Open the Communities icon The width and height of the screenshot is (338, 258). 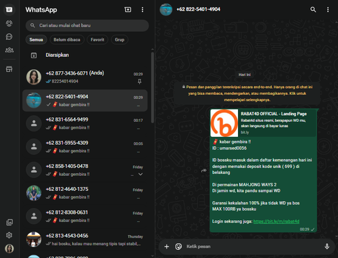(9, 50)
